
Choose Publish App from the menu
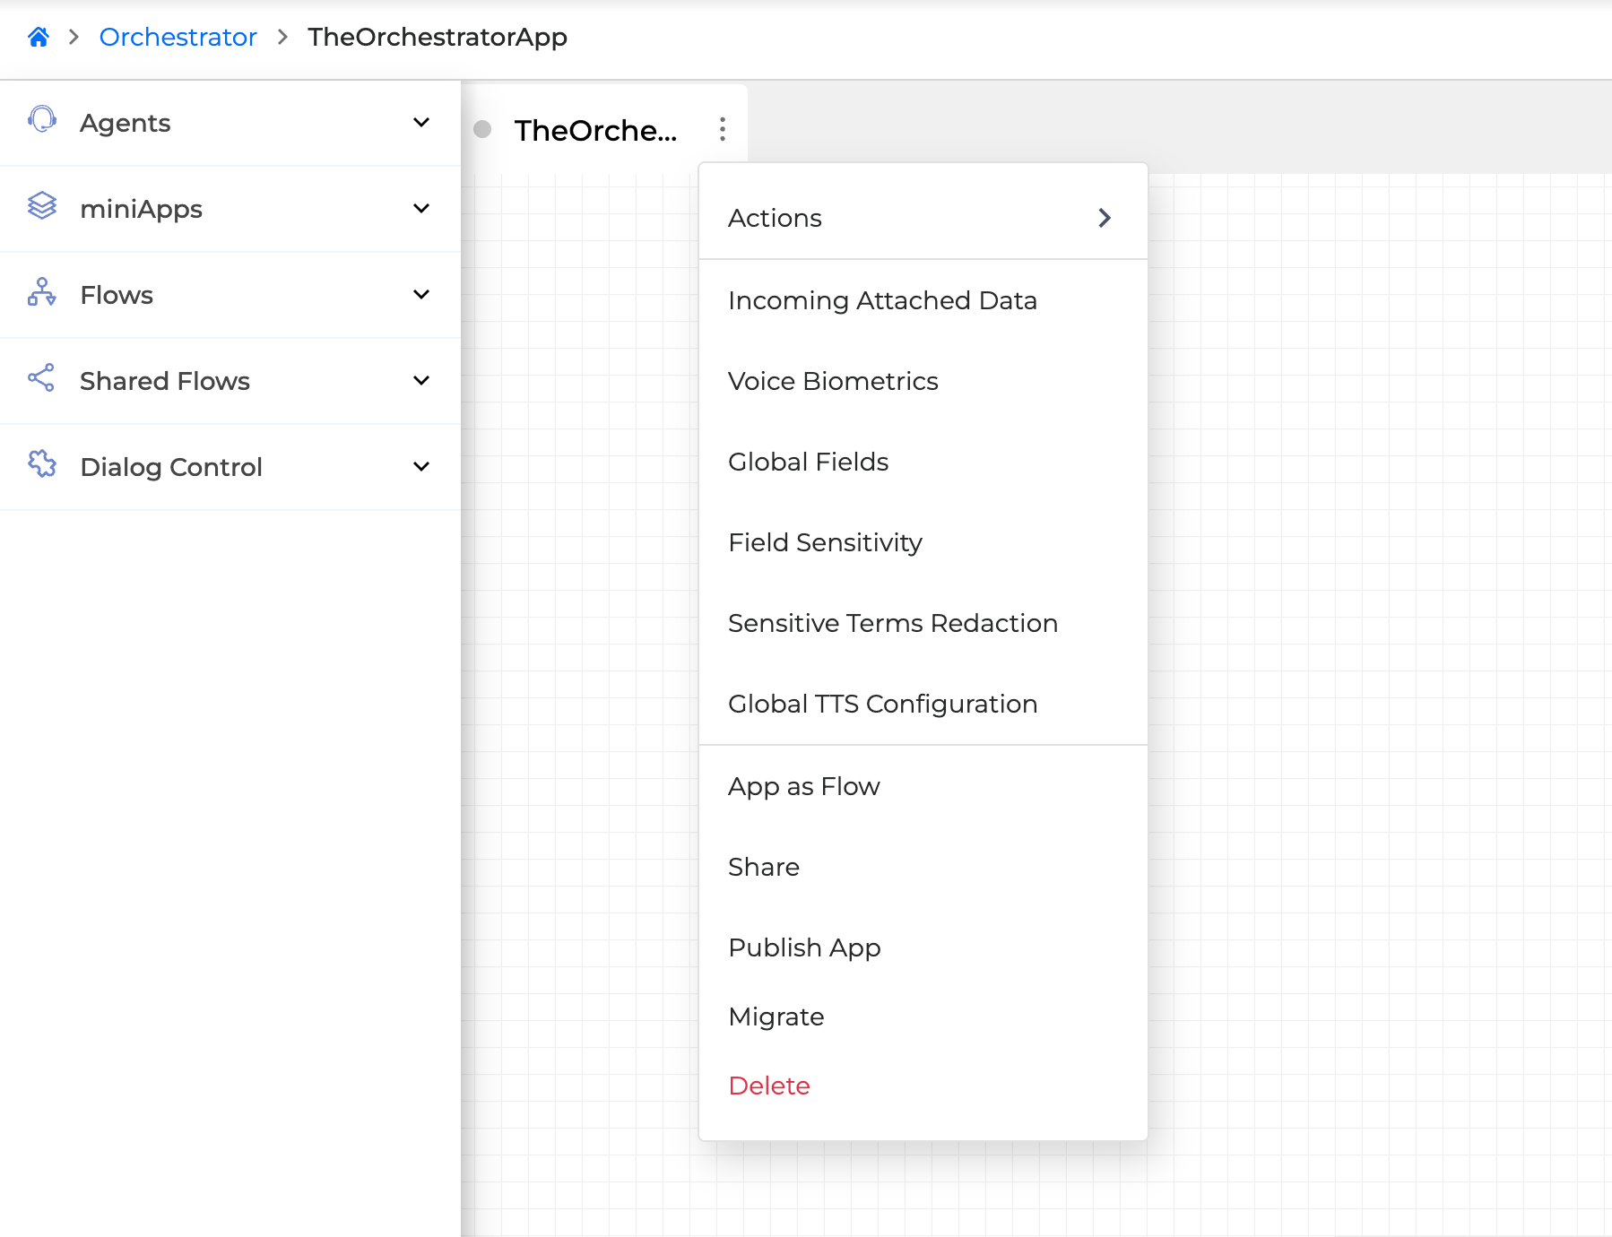tap(804, 947)
